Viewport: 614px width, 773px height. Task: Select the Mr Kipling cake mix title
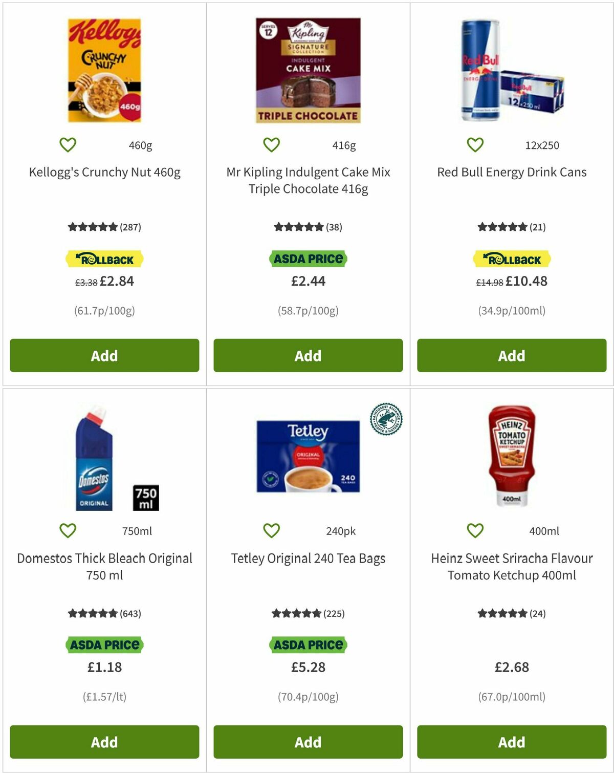point(308,182)
